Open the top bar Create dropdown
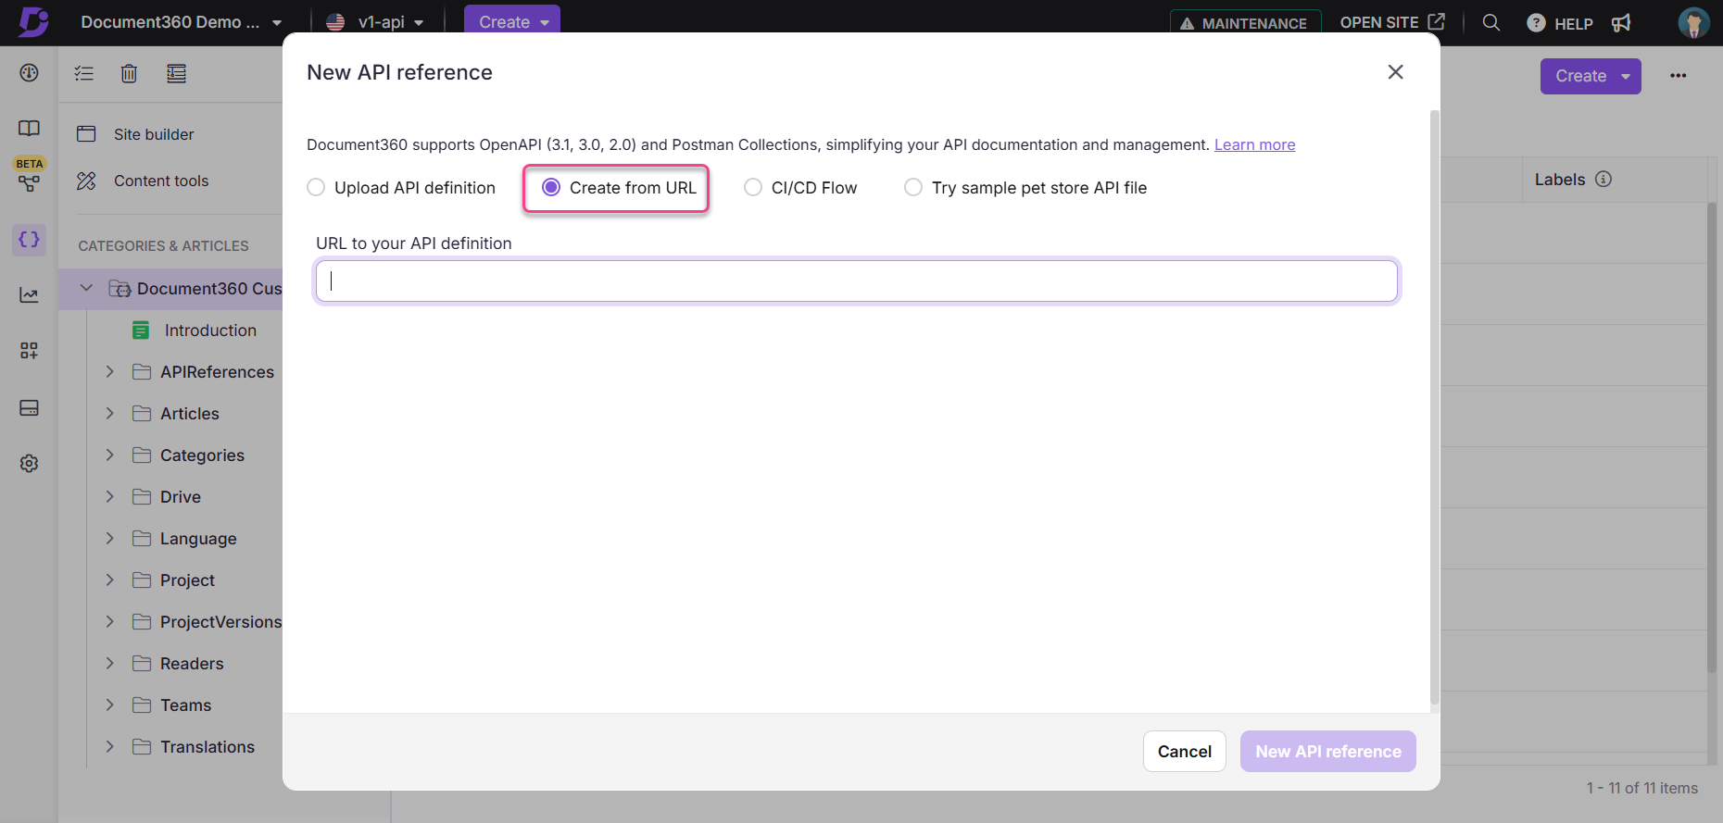This screenshot has width=1723, height=823. [x=512, y=22]
